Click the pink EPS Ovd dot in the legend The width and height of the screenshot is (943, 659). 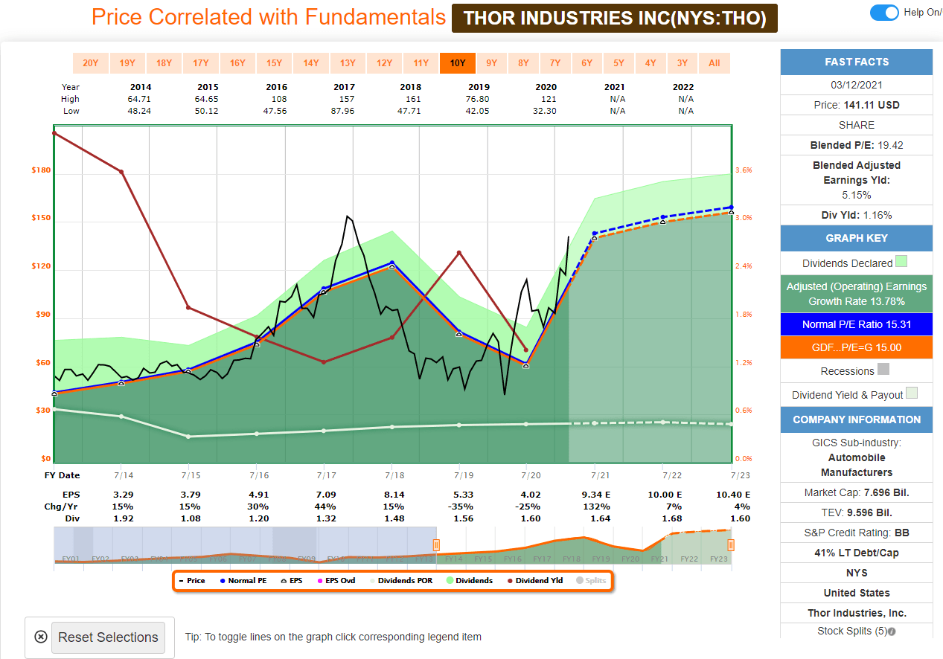[319, 579]
